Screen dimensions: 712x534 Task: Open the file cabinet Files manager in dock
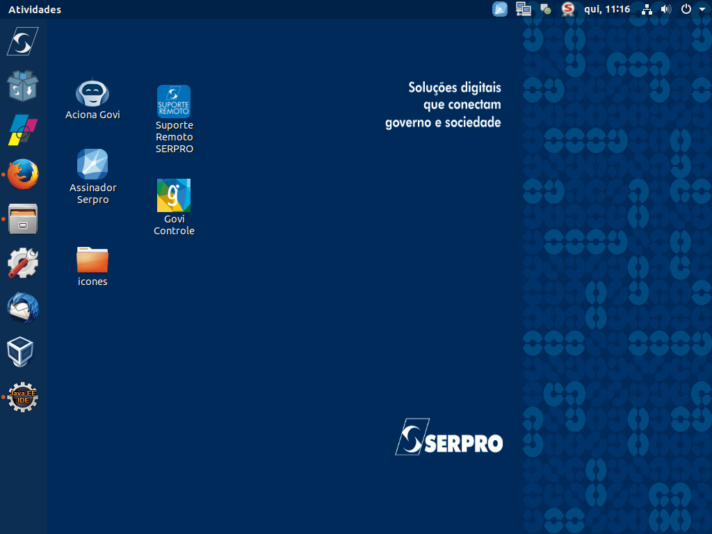pyautogui.click(x=23, y=219)
